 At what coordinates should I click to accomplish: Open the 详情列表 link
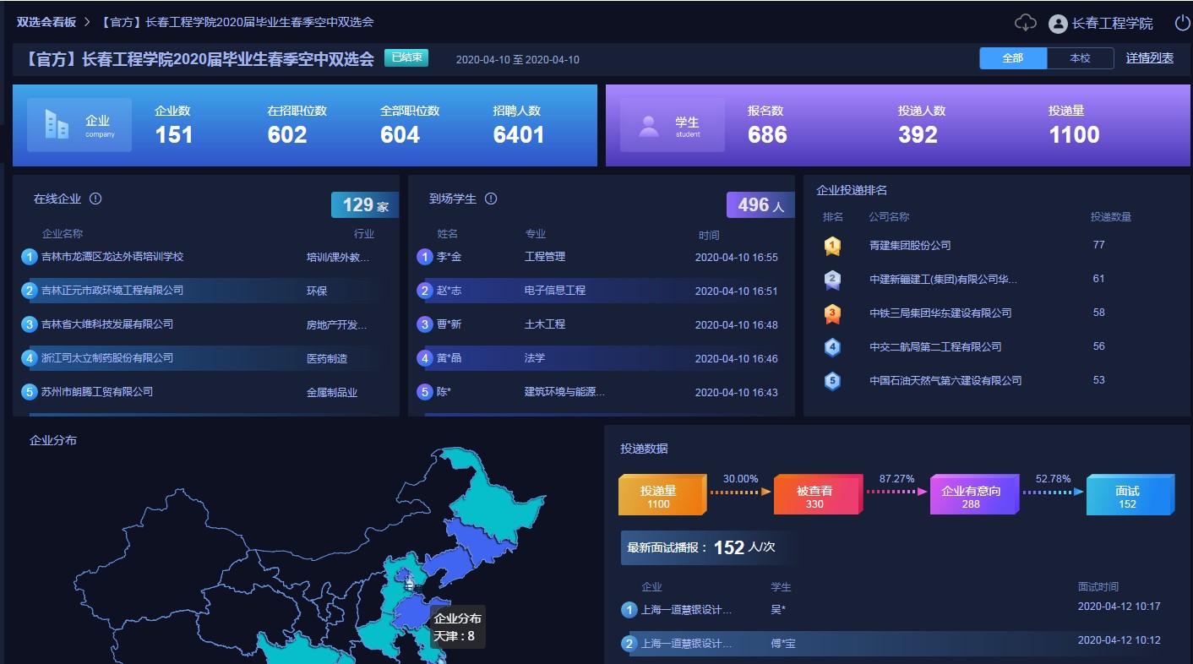point(1149,58)
